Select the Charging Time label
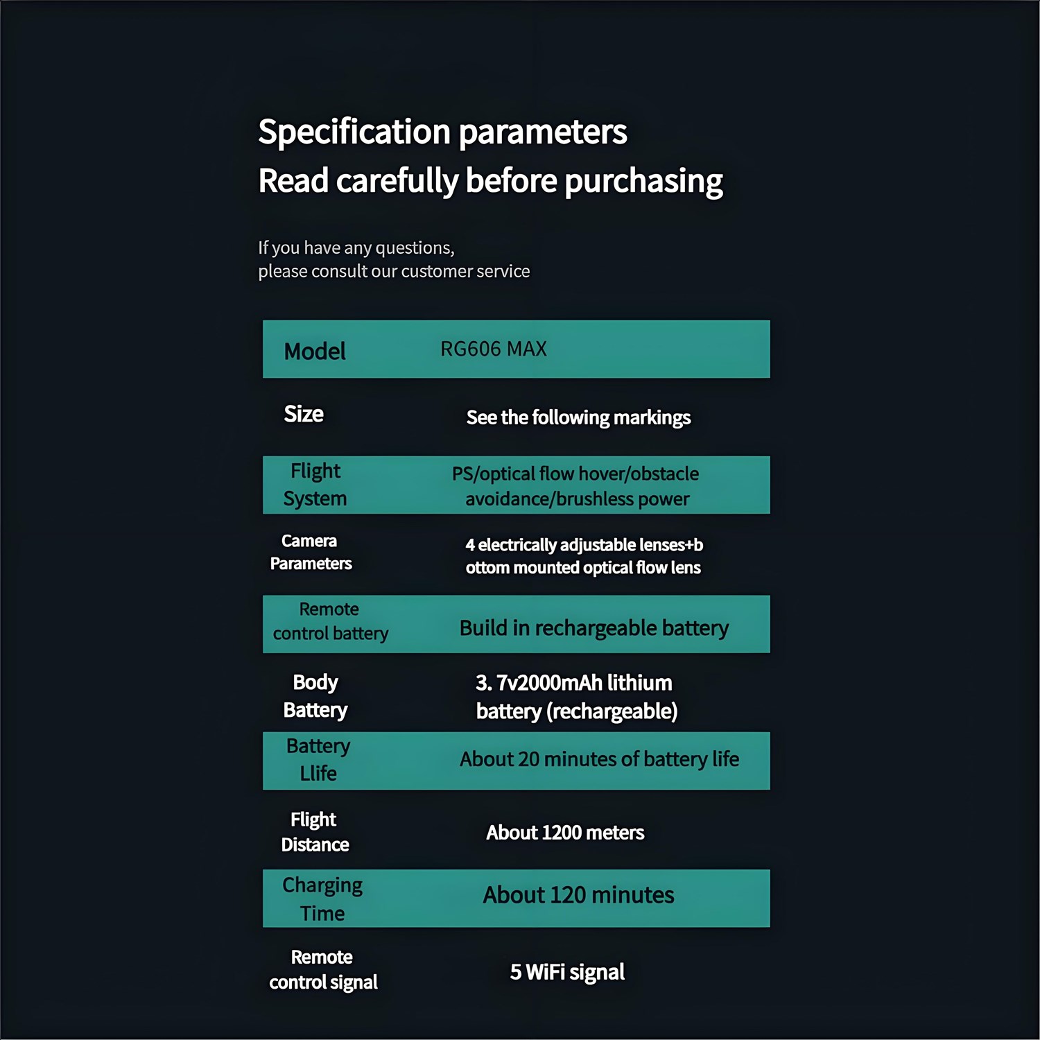1040x1040 pixels. [322, 899]
